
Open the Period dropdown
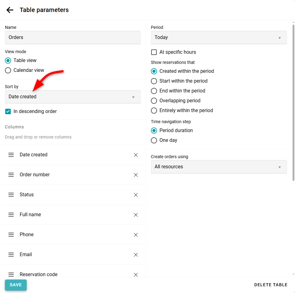[219, 37]
